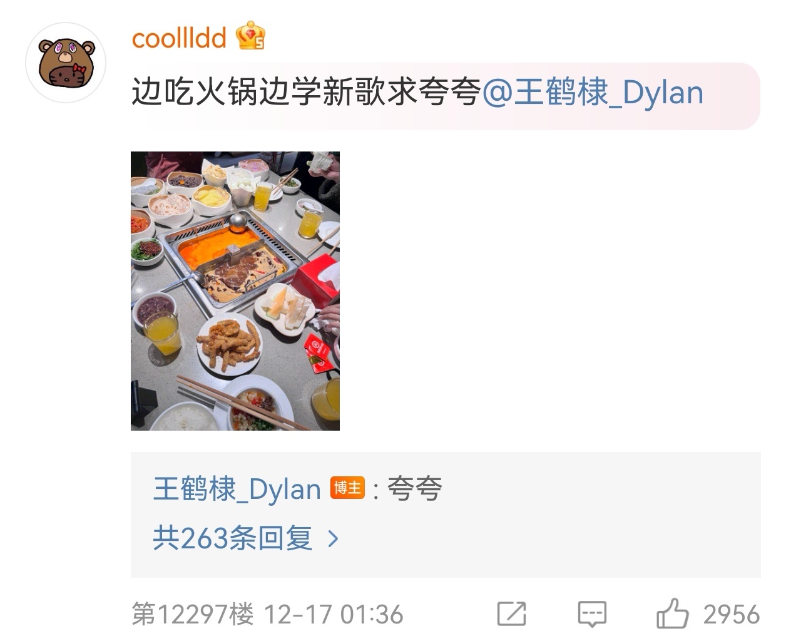
Task: Tap the comment text 边吃火锅边学新歌求夸夸
Action: click(x=306, y=93)
